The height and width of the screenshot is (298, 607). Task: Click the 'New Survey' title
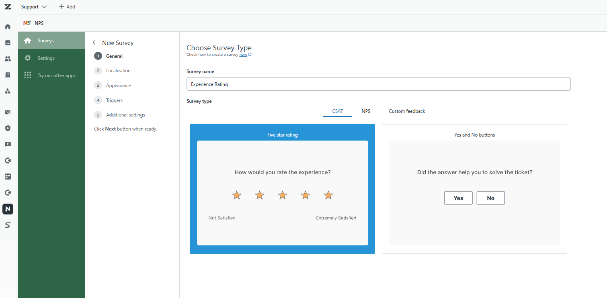tap(118, 43)
